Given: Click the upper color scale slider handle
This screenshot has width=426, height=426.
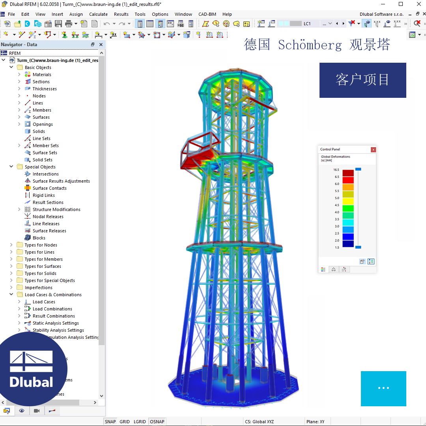Looking at the screenshot, I should point(358,169).
